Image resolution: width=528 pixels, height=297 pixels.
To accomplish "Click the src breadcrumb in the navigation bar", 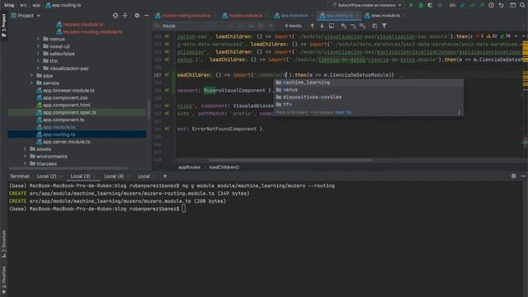I will click(23, 5).
